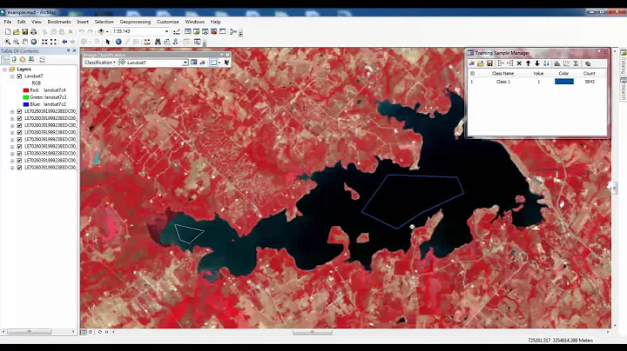Open an existing map document
Image resolution: width=627 pixels, height=351 pixels.
[x=16, y=31]
